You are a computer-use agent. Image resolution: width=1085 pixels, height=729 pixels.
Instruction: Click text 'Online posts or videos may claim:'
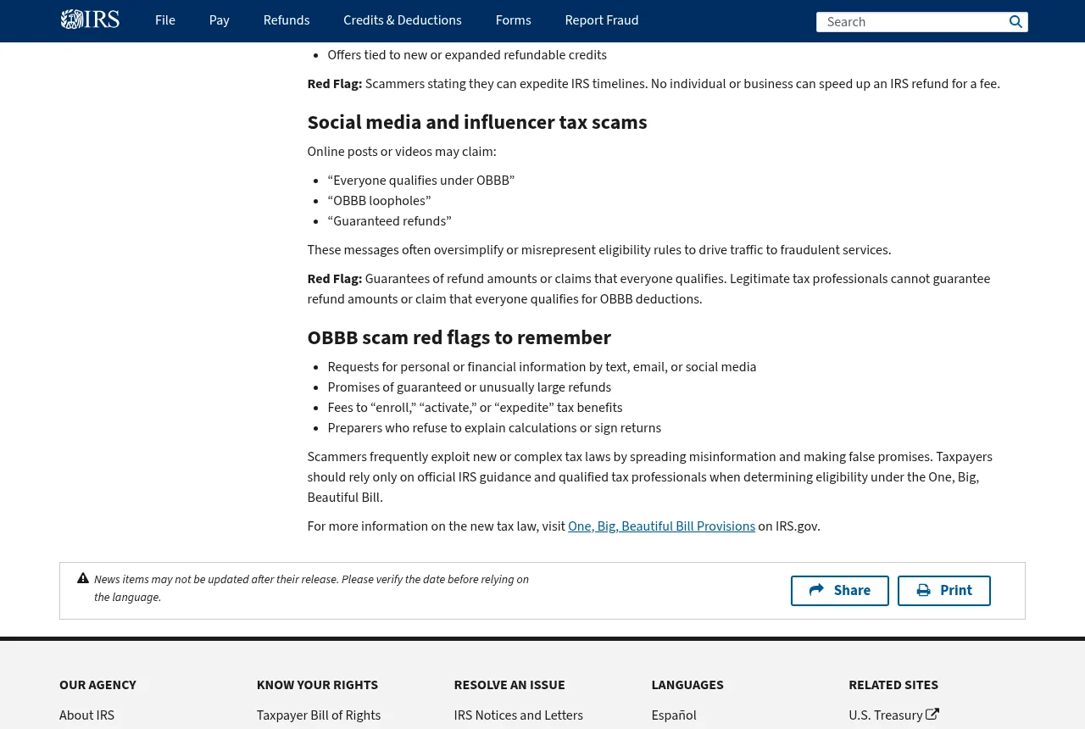pyautogui.click(x=402, y=152)
